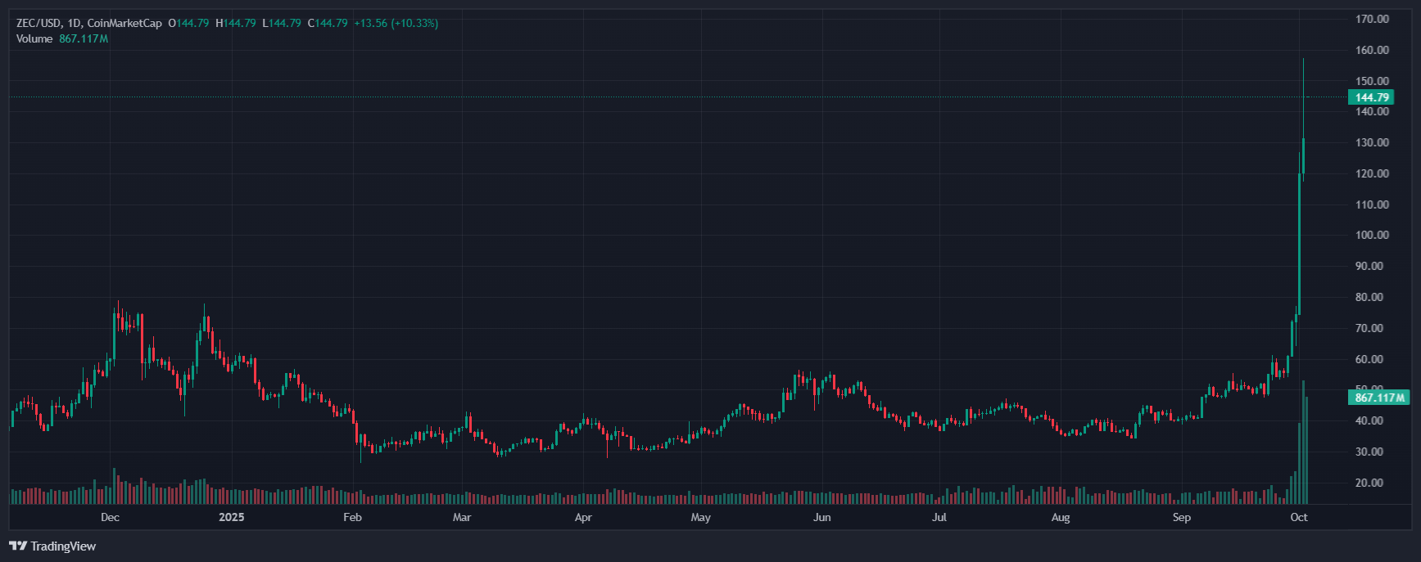Click the Apr label on time axis
Viewport: 1421px width, 562px height.
tap(582, 517)
